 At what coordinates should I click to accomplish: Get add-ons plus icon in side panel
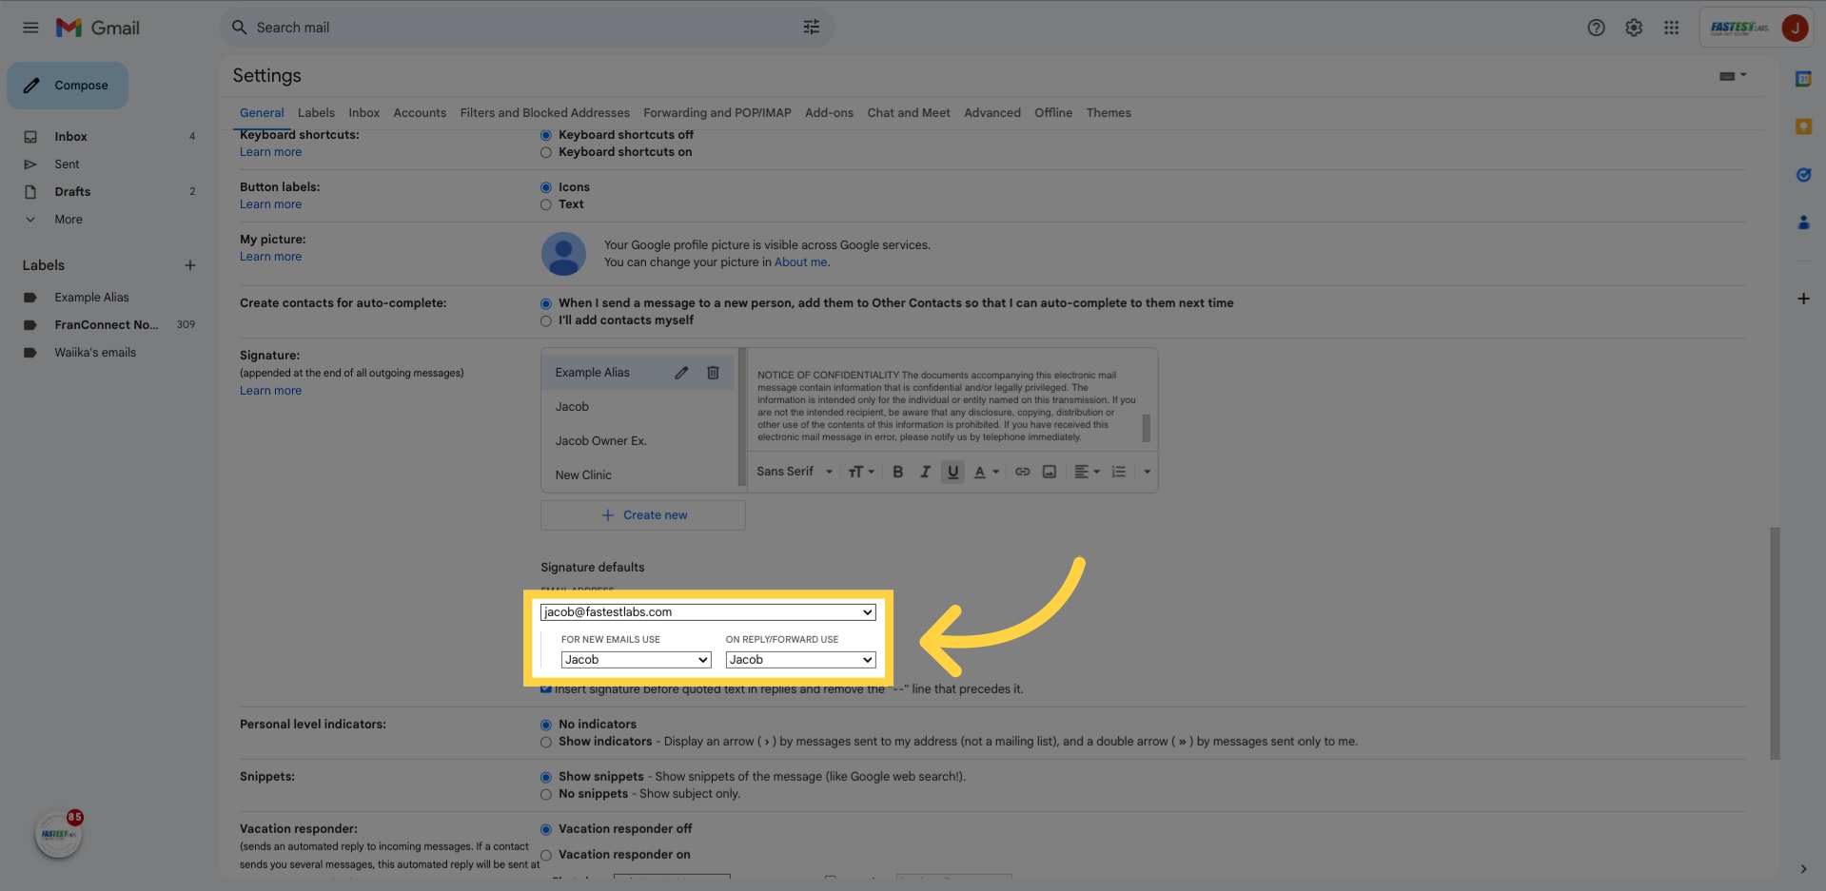[1802, 299]
